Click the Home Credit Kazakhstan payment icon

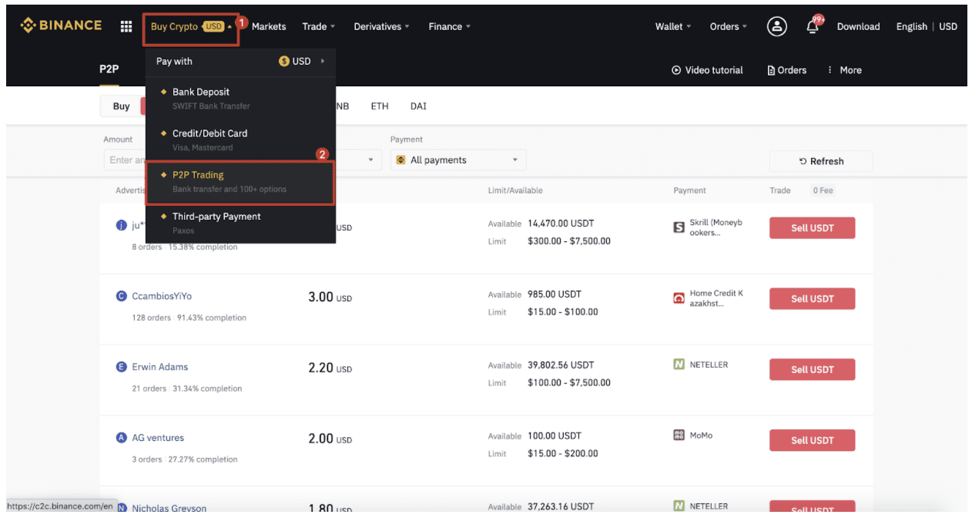679,298
